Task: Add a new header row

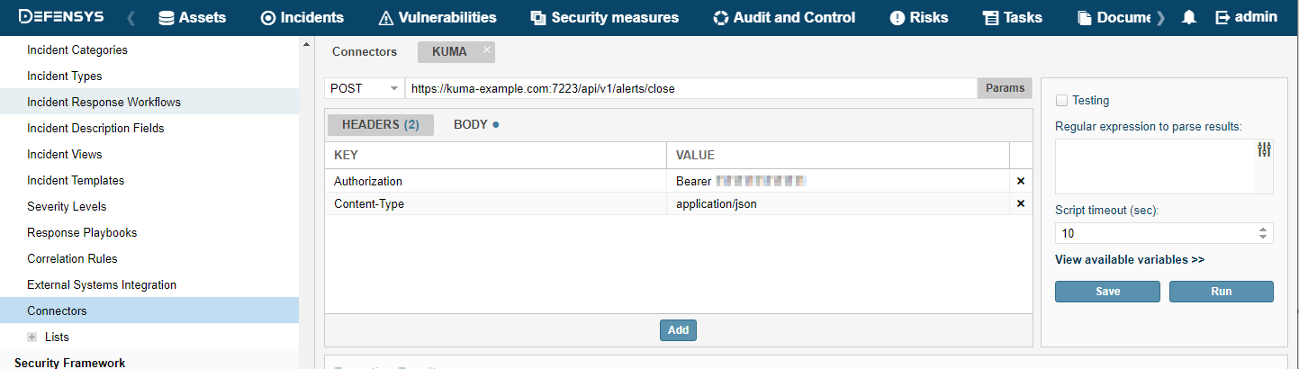Action: point(678,330)
